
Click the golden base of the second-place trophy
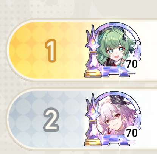click(93, 142)
